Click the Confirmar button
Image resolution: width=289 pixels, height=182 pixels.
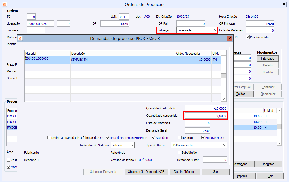pyautogui.click(x=268, y=87)
